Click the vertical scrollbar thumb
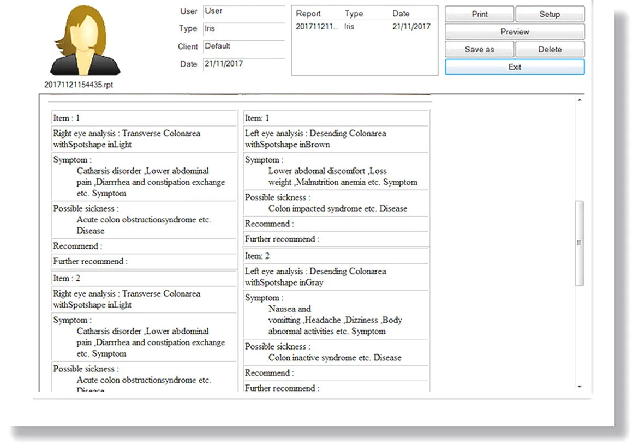Screen dimensions: 633x445 (x=579, y=243)
